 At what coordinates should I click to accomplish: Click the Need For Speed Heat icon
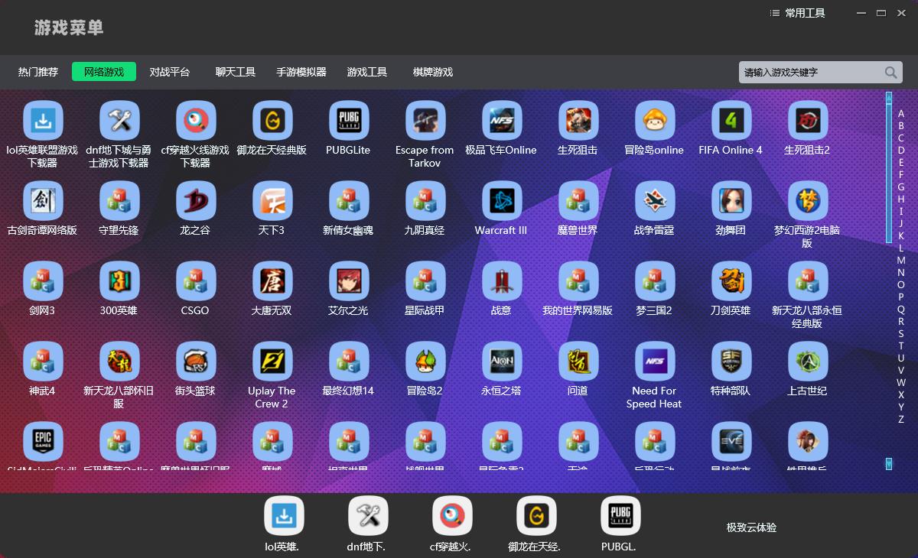tap(655, 362)
